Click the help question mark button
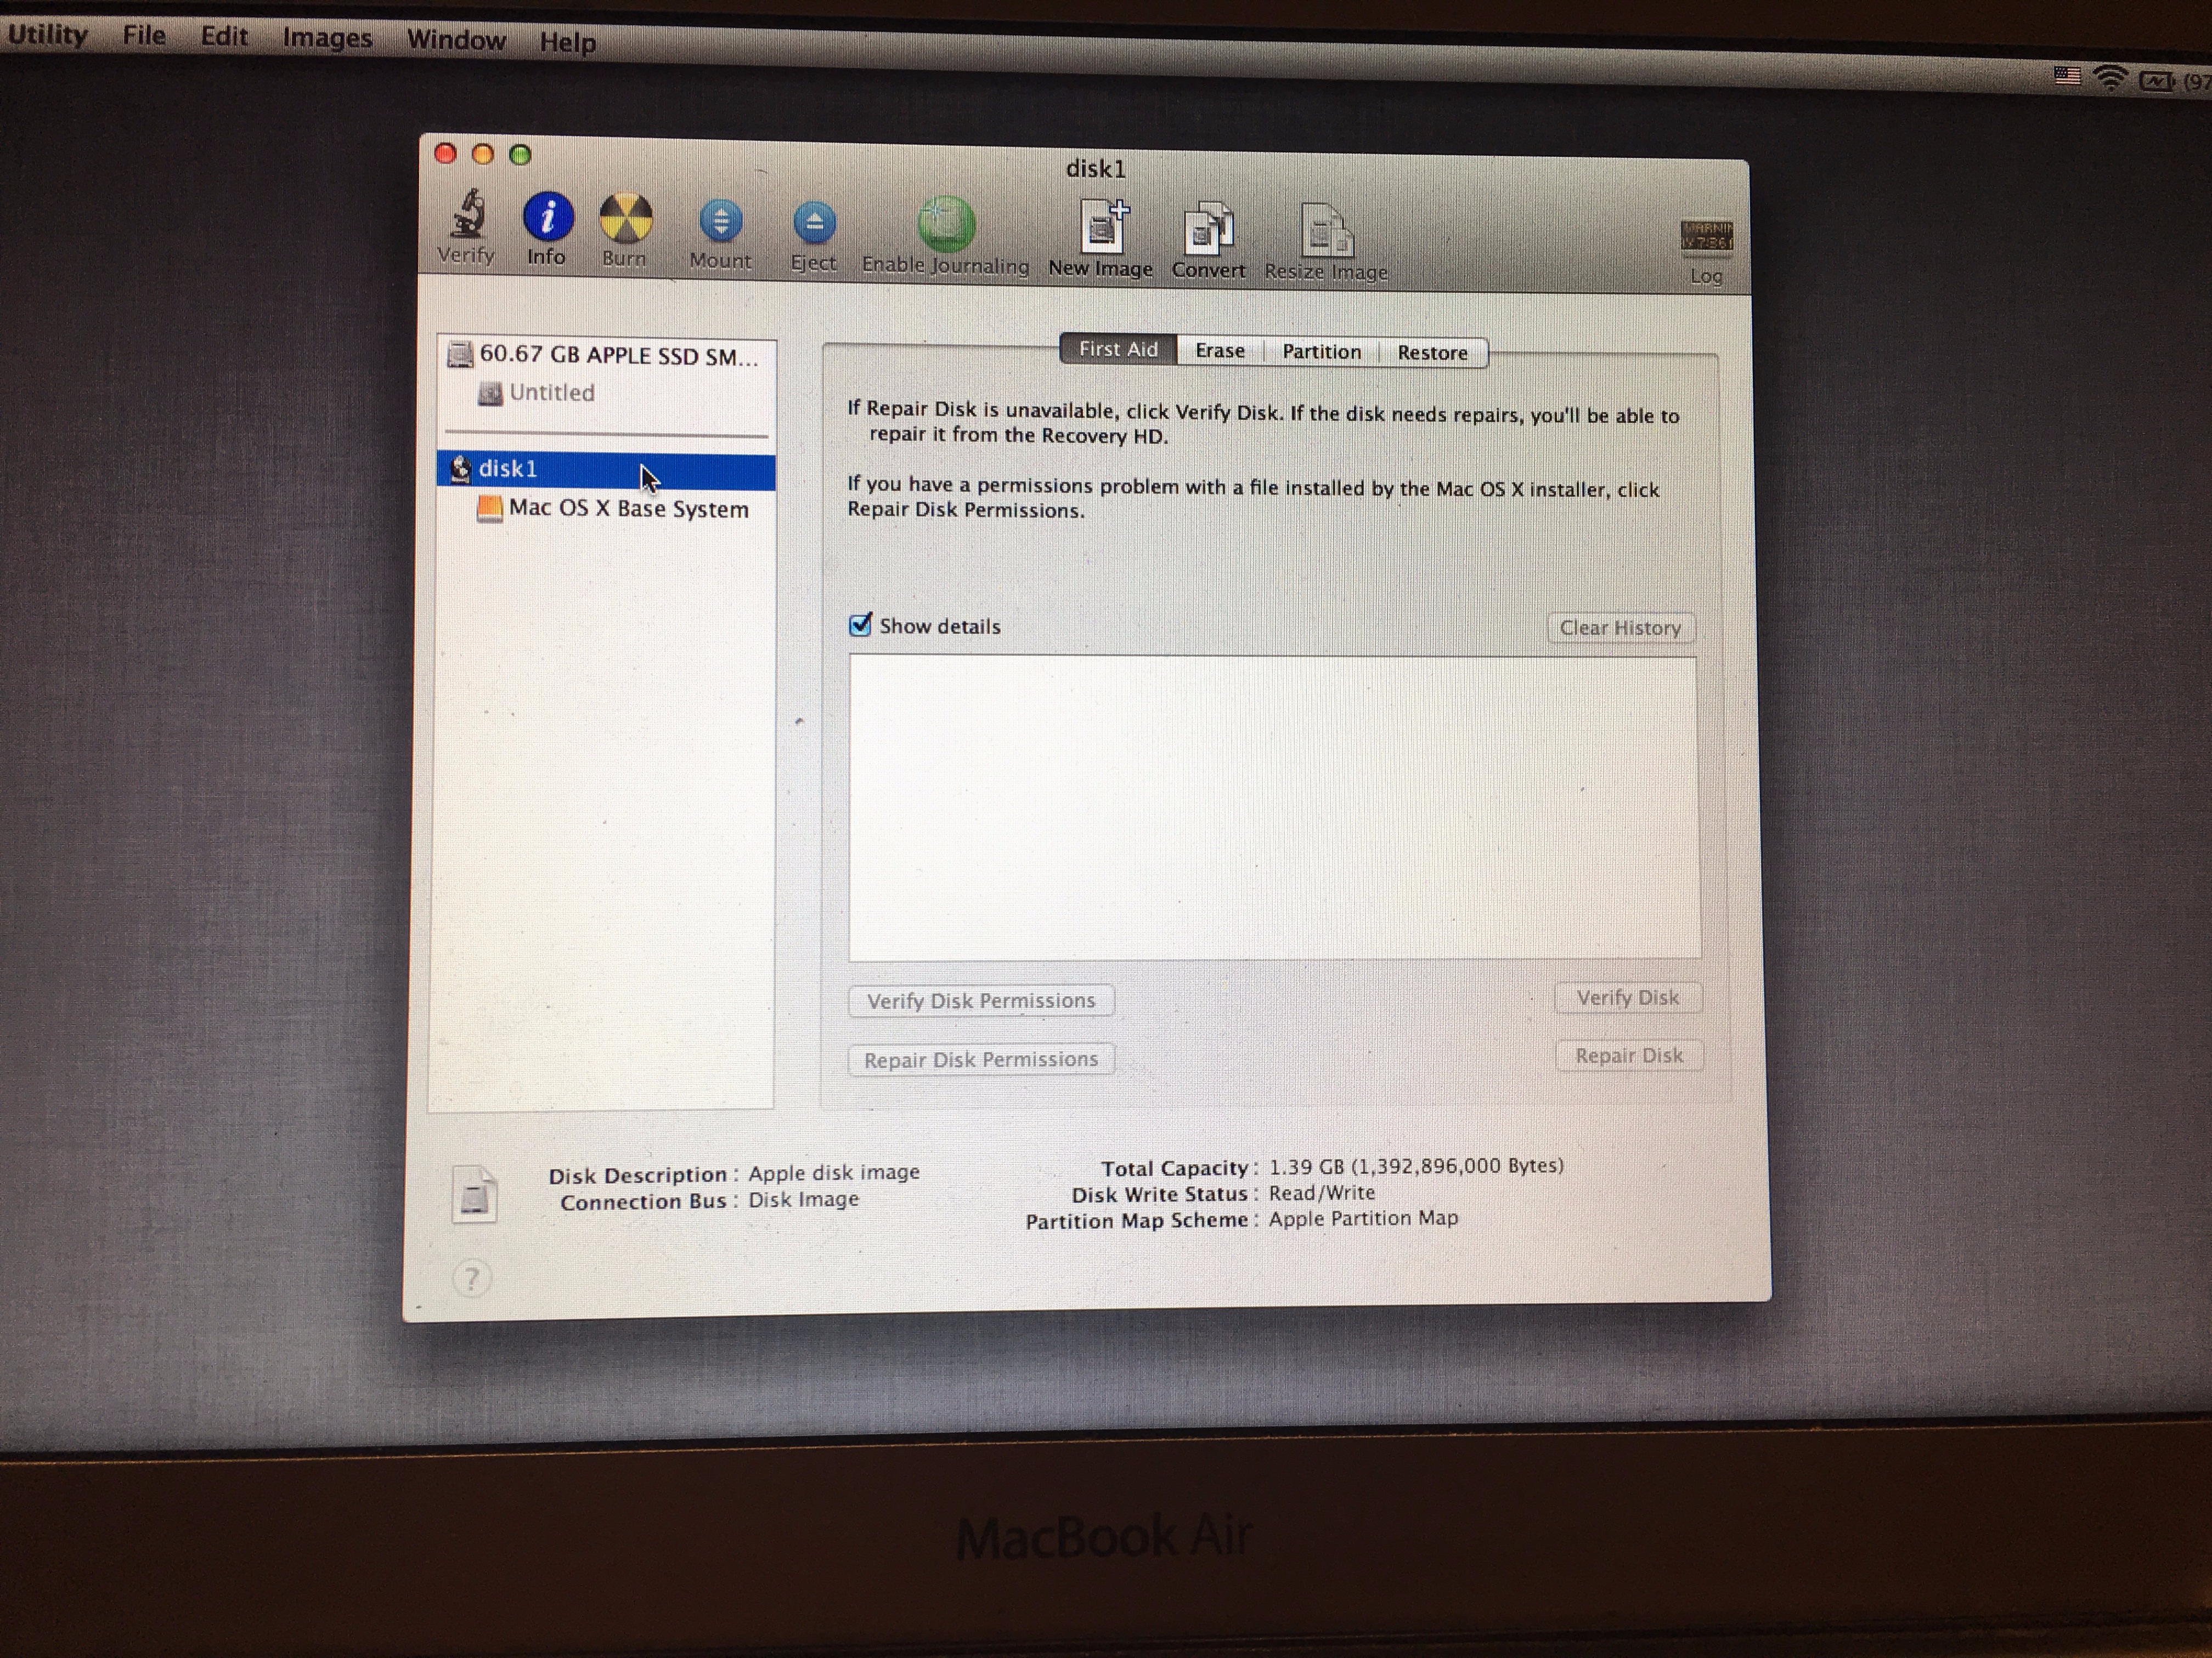 472,1278
